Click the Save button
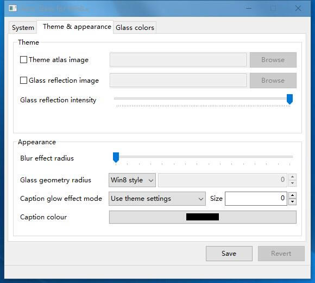 point(229,254)
